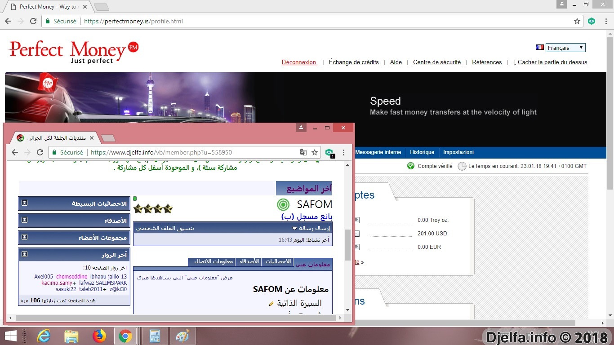Open new tab in Perfect Money window

[x=101, y=7]
